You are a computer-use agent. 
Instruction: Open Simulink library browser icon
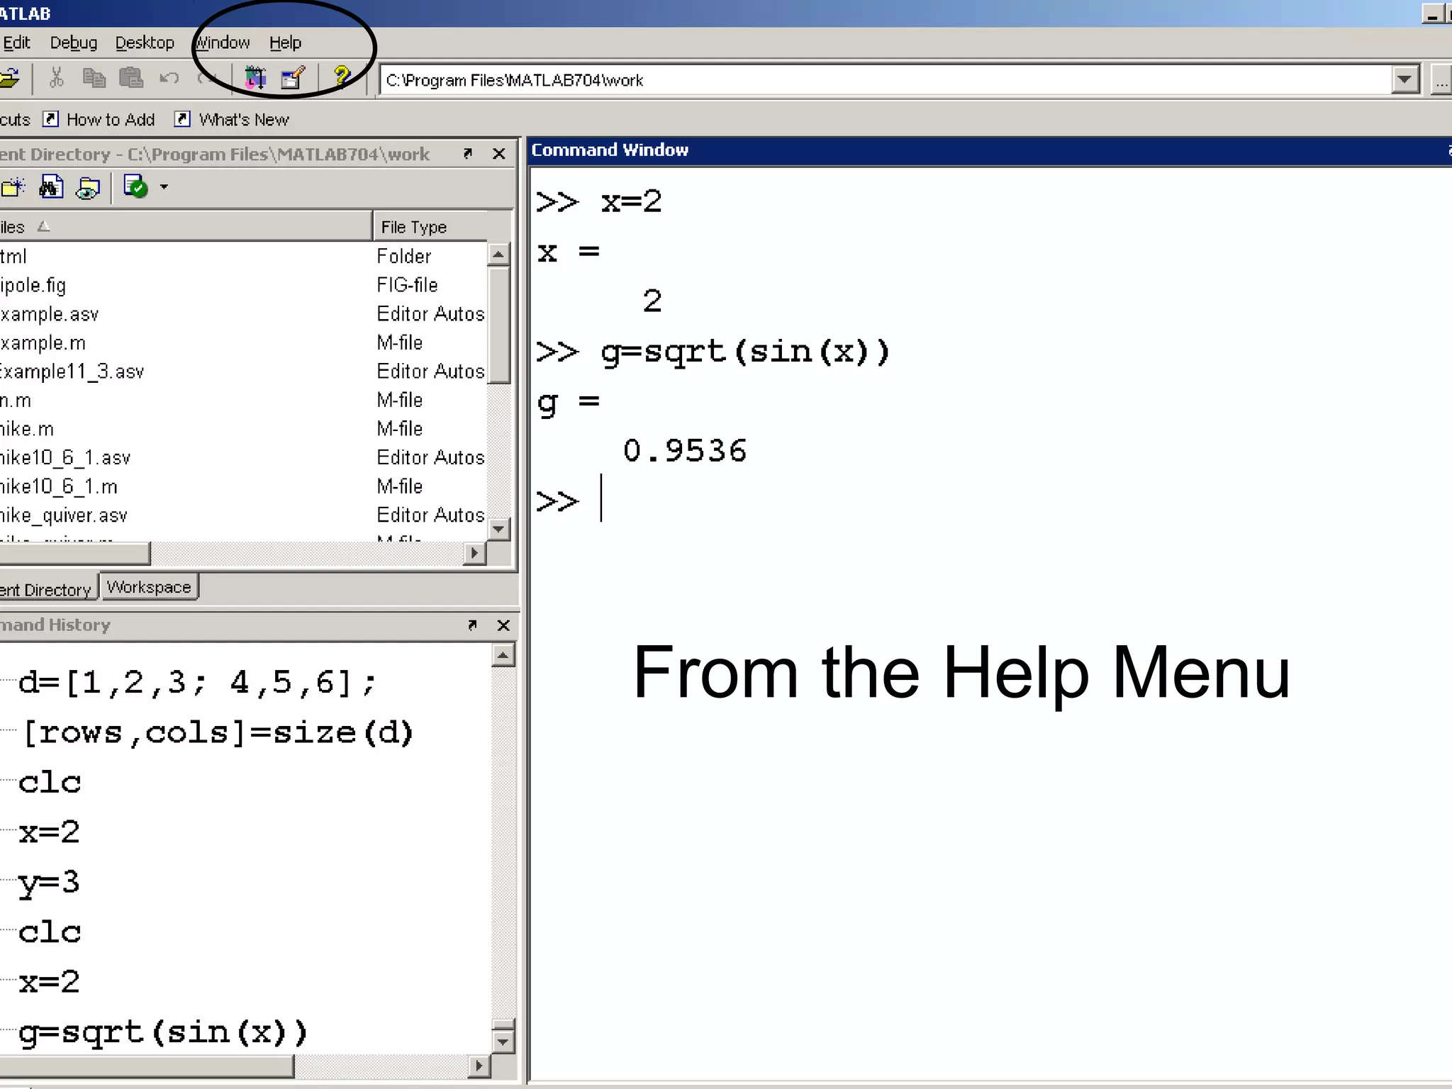255,78
